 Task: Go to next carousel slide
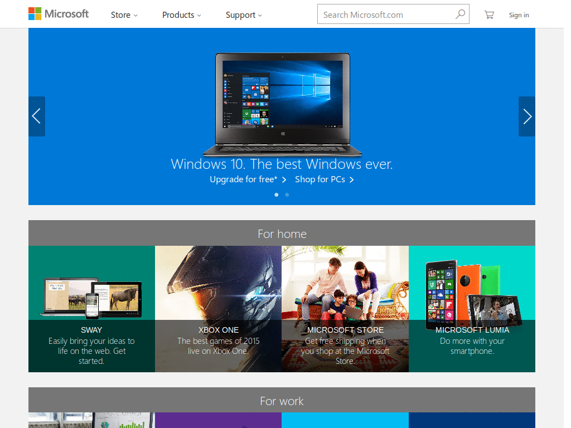(x=527, y=116)
